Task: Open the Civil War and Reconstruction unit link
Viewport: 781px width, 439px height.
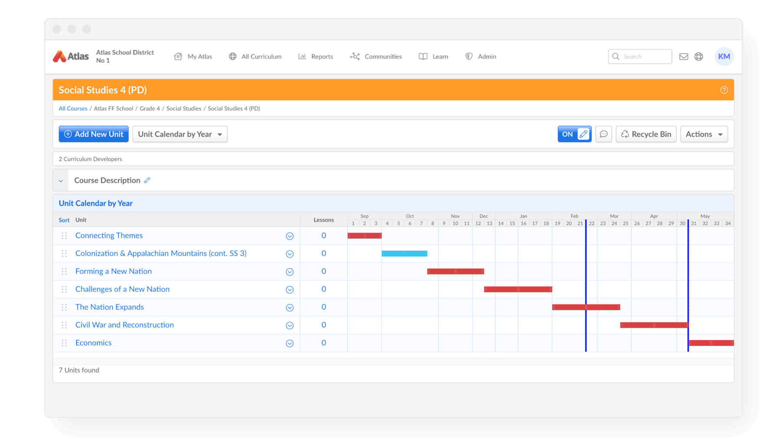Action: click(x=125, y=325)
